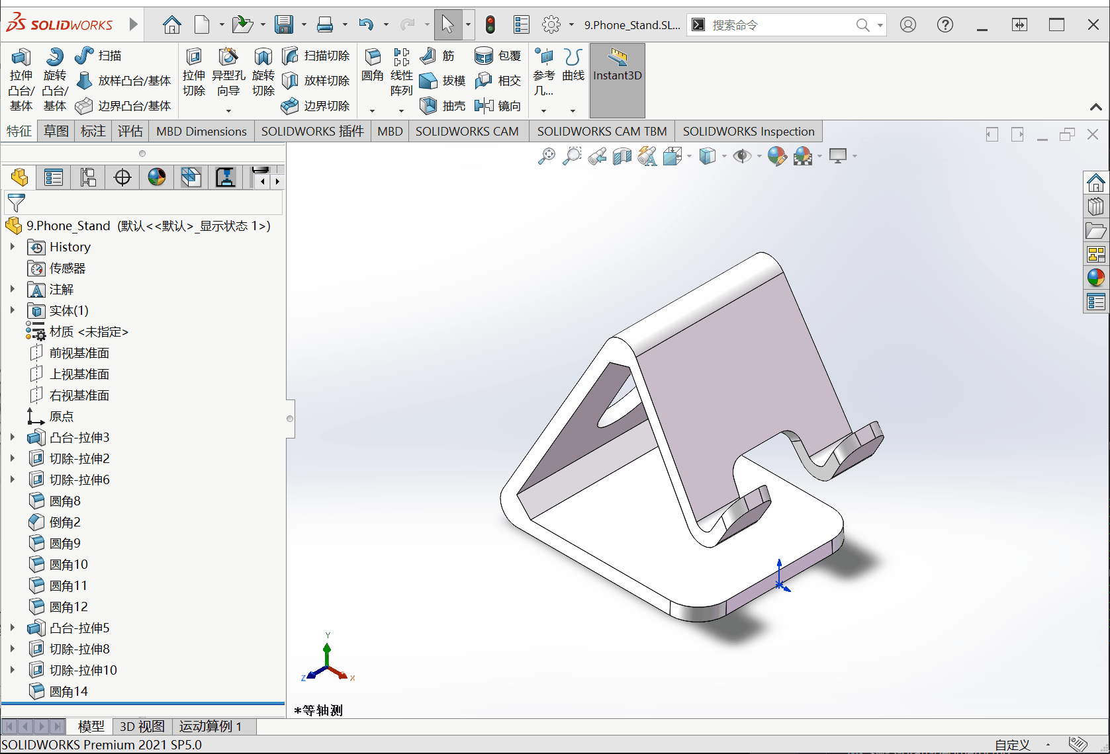Screen dimensions: 1110x754
Task: Open the 运动算例 1 bottom tab
Action: 210,726
